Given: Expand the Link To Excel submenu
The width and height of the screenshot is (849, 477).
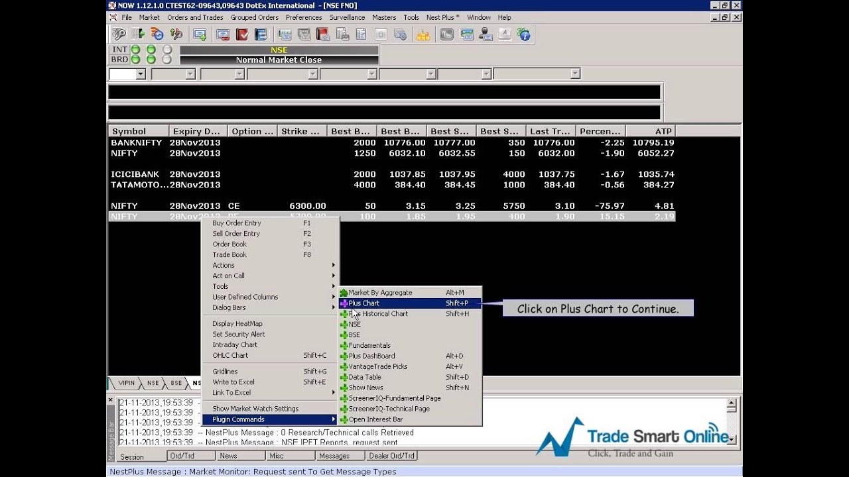Looking at the screenshot, I should 270,393.
